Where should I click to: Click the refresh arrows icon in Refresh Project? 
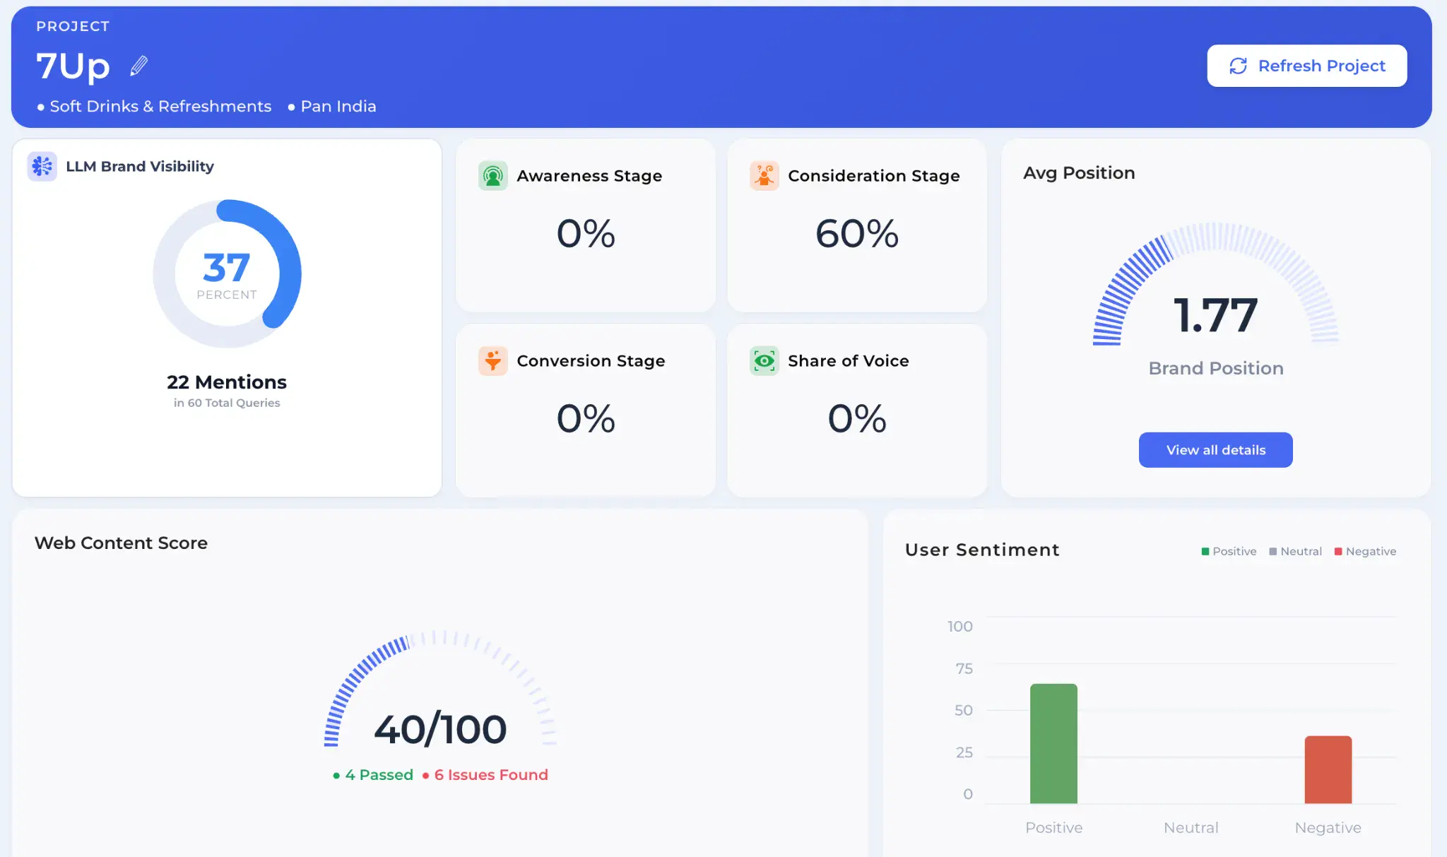[1238, 66]
